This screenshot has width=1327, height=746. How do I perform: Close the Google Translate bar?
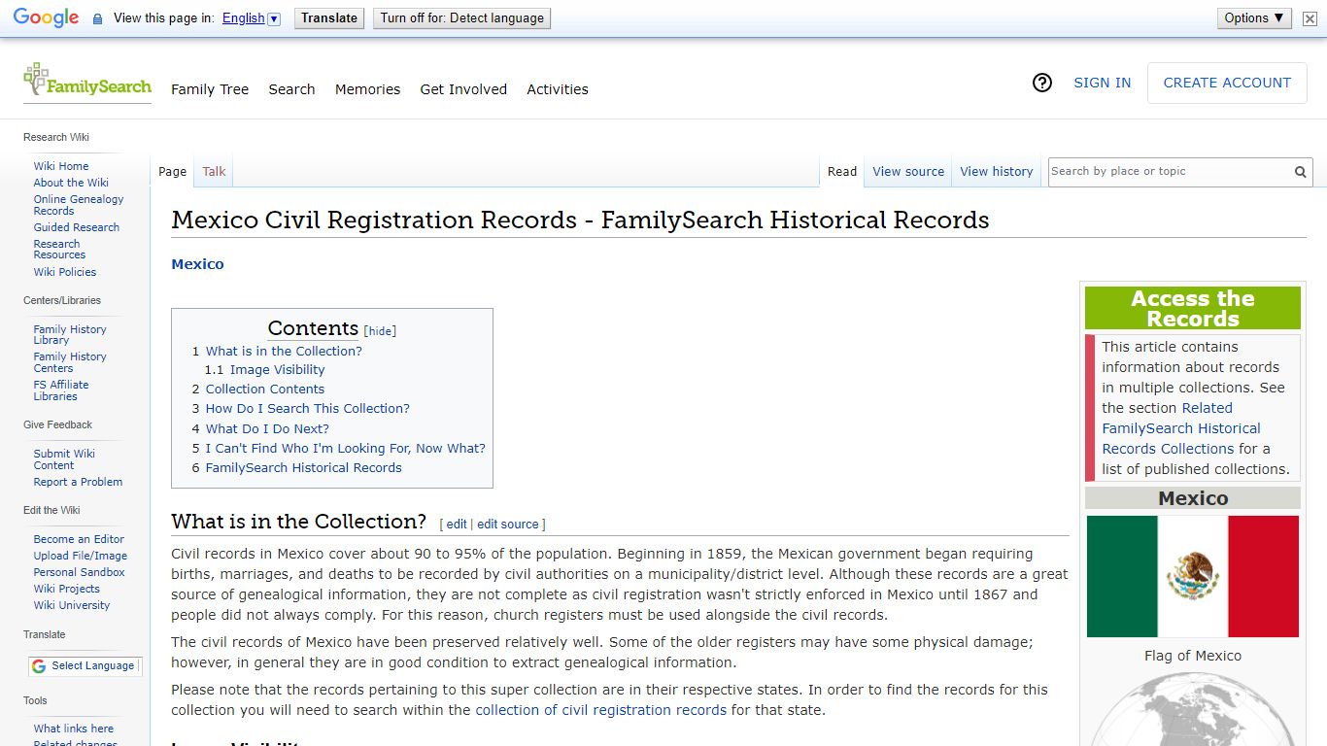coord(1309,17)
